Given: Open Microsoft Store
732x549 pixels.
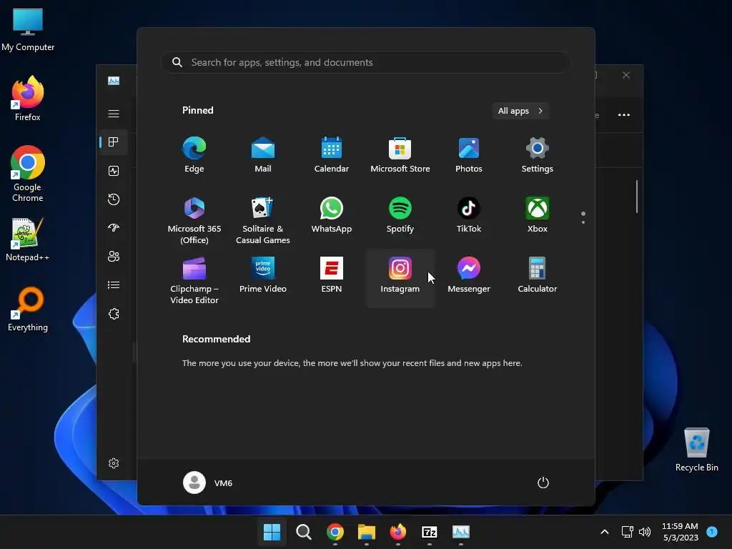Looking at the screenshot, I should coord(400,155).
